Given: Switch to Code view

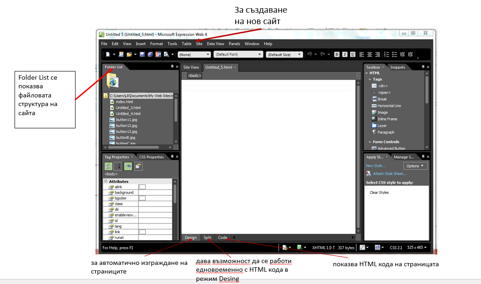Looking at the screenshot, I should (223, 238).
